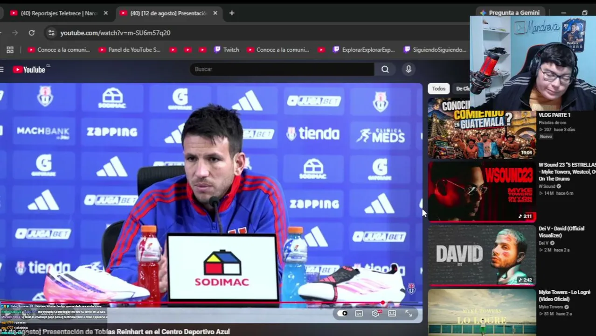Focus the Buscar search field
Image resolution: width=596 pixels, height=336 pixels.
pos(282,69)
